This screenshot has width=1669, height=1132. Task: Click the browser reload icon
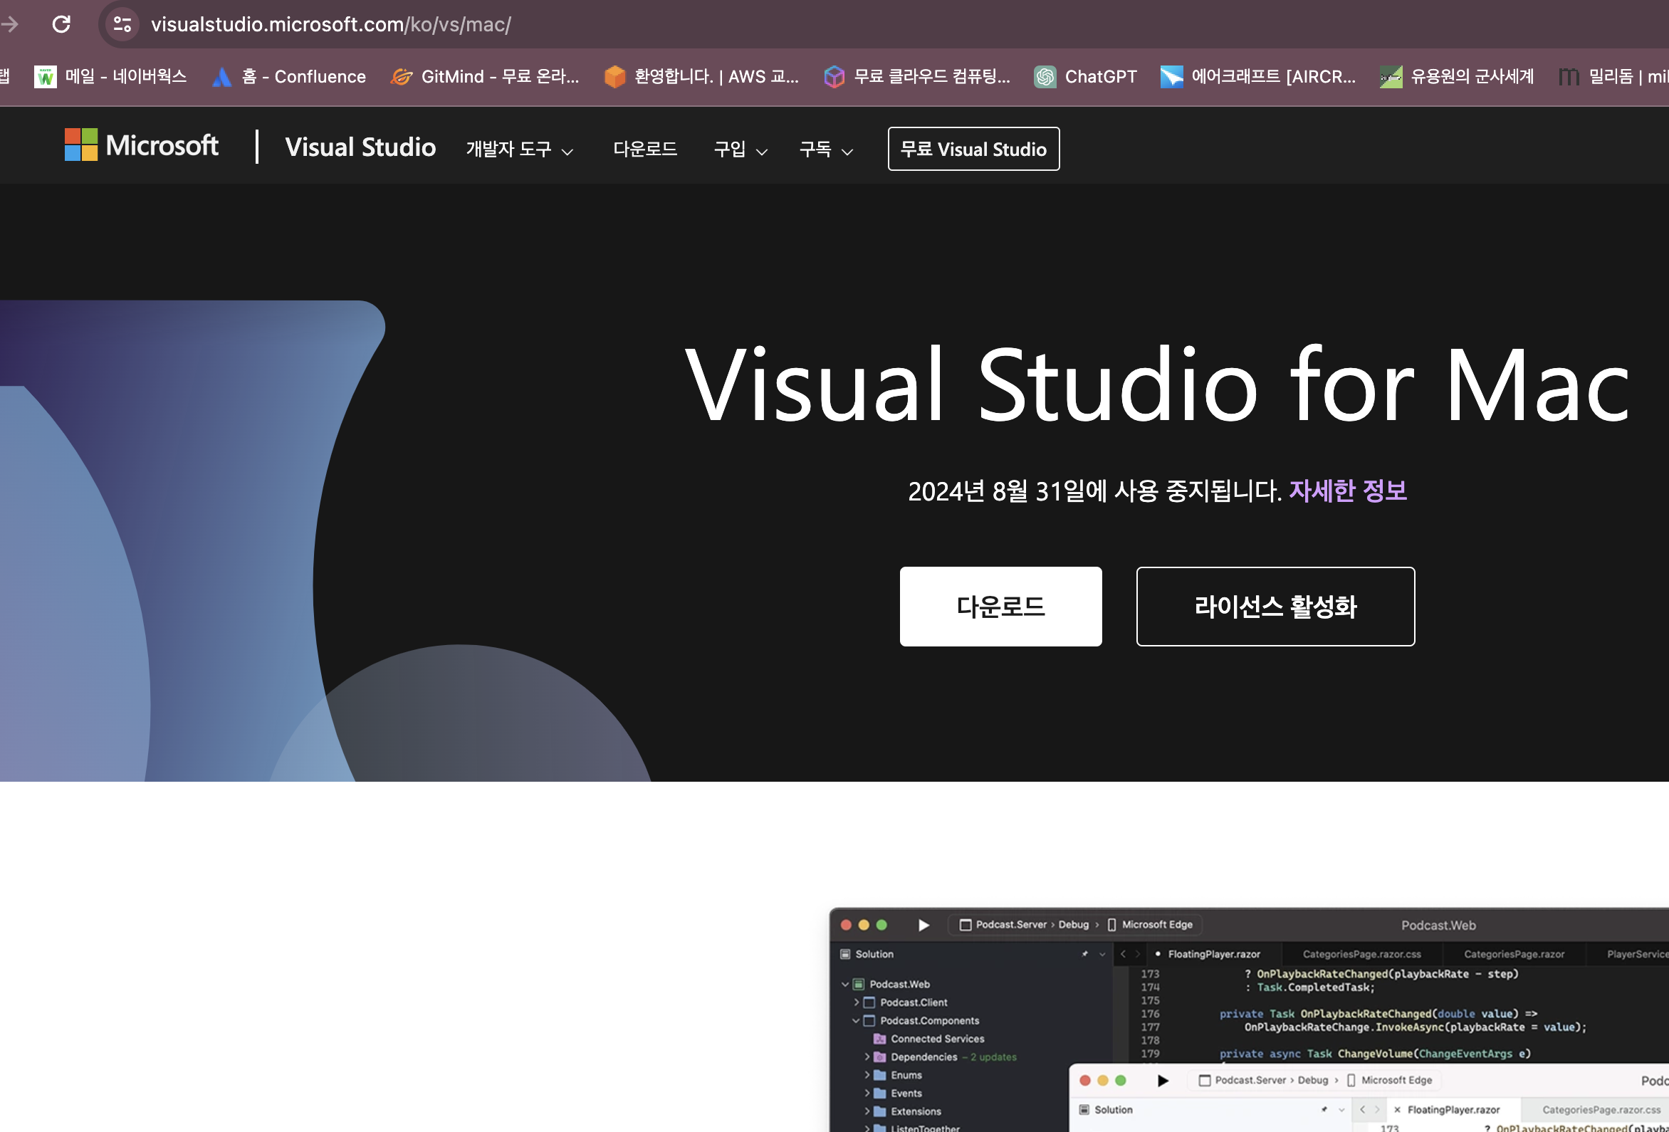62,24
